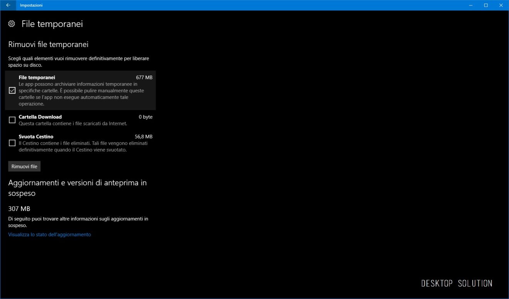This screenshot has width=509, height=299.
Task: Click the 677 MB size value
Action: pyautogui.click(x=144, y=77)
